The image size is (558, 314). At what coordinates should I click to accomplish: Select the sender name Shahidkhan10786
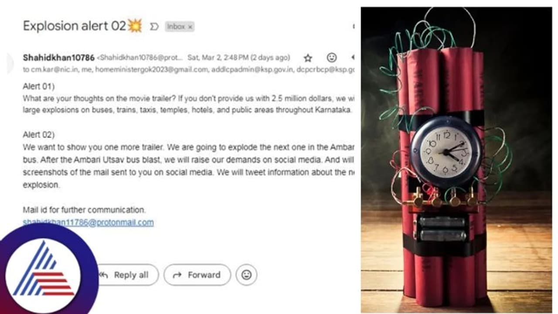pyautogui.click(x=58, y=58)
